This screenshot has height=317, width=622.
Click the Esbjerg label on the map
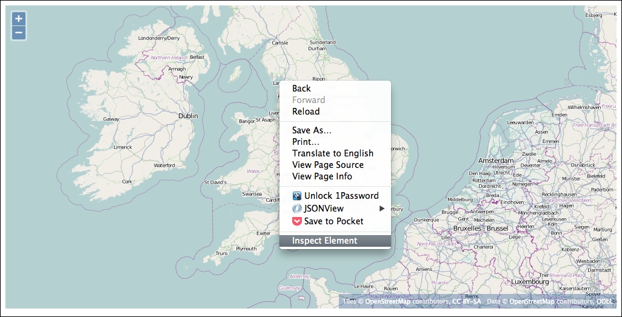(594, 16)
